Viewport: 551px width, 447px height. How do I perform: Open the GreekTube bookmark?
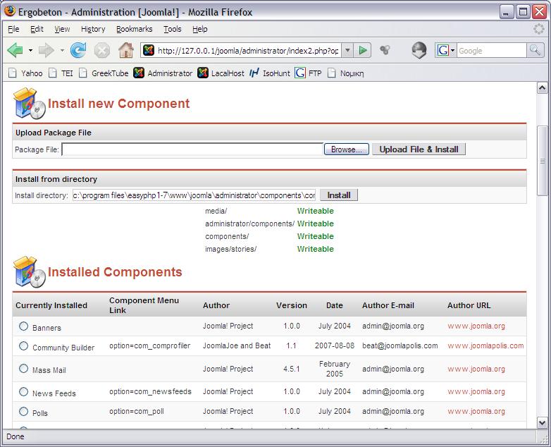104,73
